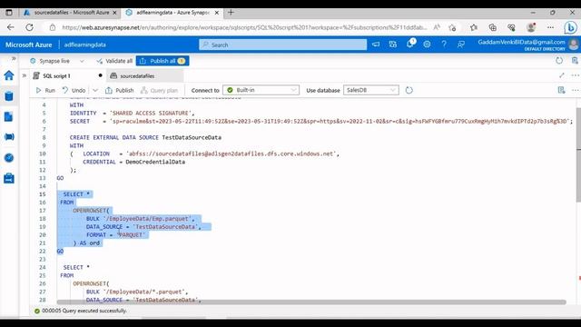This screenshot has height=327, width=581.
Task: Open the Use database SalesDB dropdown
Action: point(371,90)
